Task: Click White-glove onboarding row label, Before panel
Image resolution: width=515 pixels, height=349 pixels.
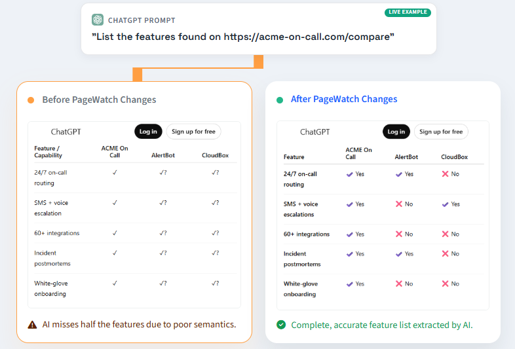Action: [x=51, y=289]
